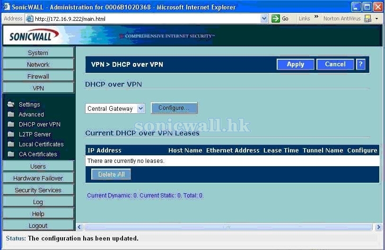Click the Advanced folder icon

(11, 114)
